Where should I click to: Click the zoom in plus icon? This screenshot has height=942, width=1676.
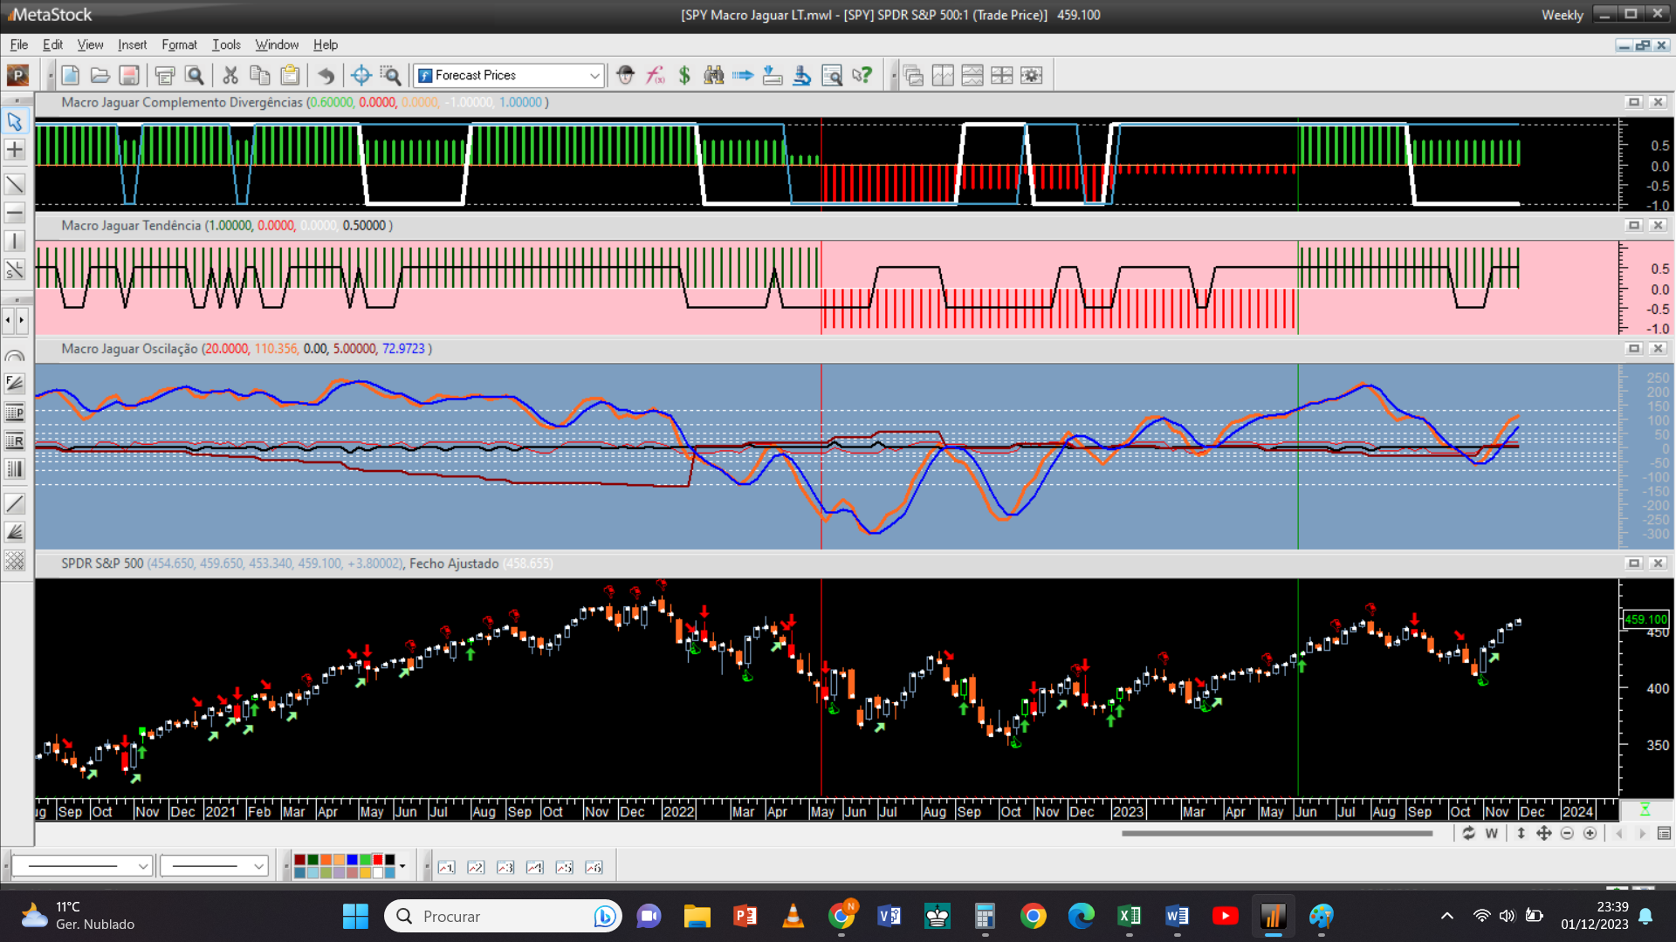click(1590, 834)
